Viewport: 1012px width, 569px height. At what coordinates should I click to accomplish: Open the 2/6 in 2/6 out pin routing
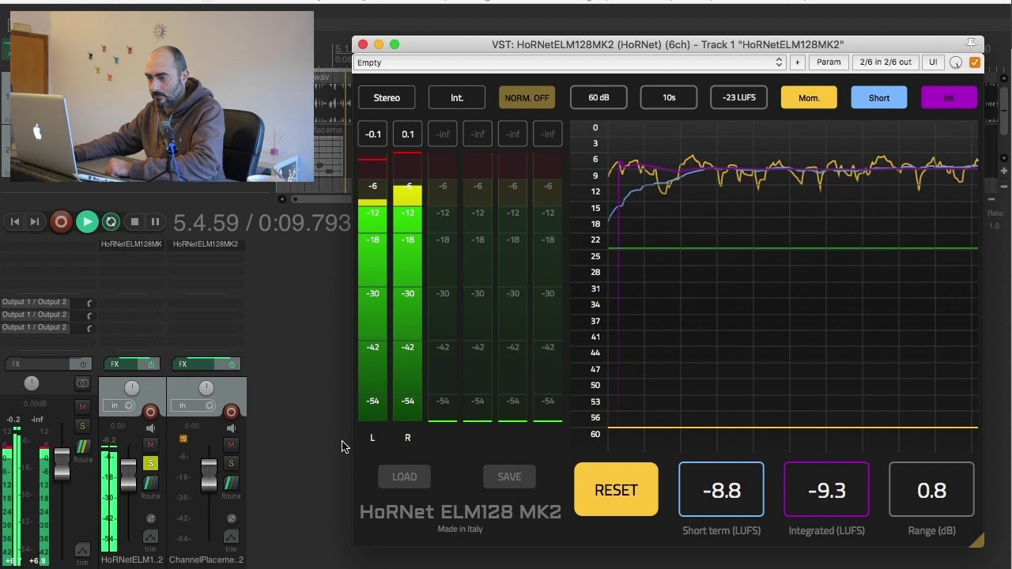885,62
